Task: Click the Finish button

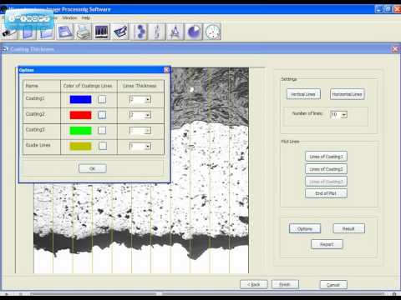Action: [285, 284]
